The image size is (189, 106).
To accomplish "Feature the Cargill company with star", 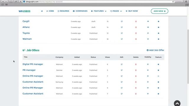I will tap(158, 21).
